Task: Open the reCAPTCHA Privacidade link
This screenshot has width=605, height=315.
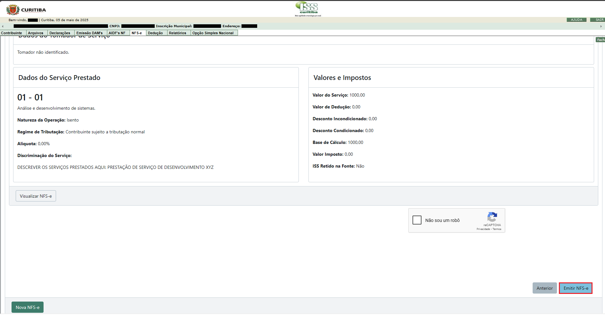Action: [x=483, y=229]
